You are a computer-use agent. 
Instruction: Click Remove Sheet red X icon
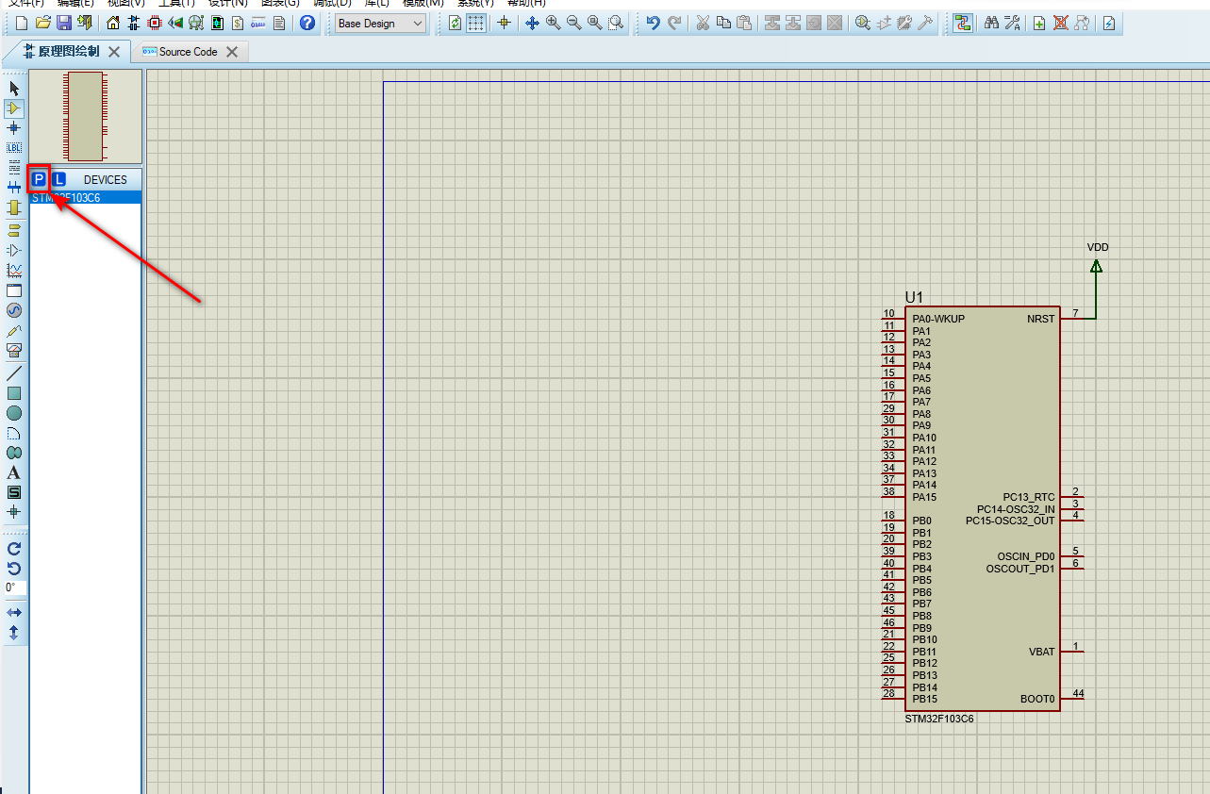(1061, 23)
